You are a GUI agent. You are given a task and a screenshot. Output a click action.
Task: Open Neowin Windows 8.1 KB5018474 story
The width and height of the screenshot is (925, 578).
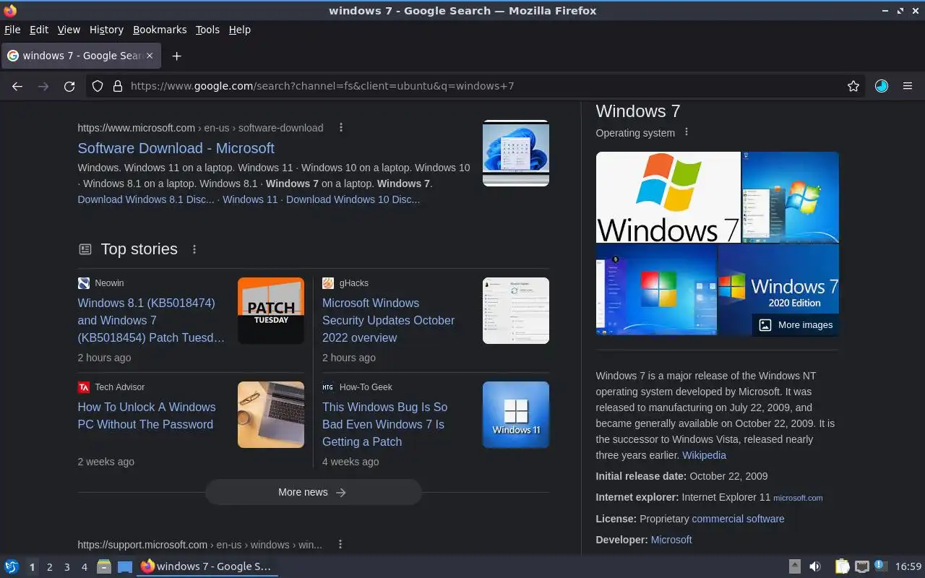pos(151,320)
